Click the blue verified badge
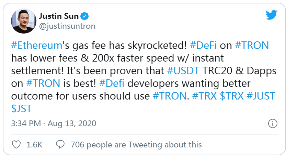286x157 pixels. [84, 16]
